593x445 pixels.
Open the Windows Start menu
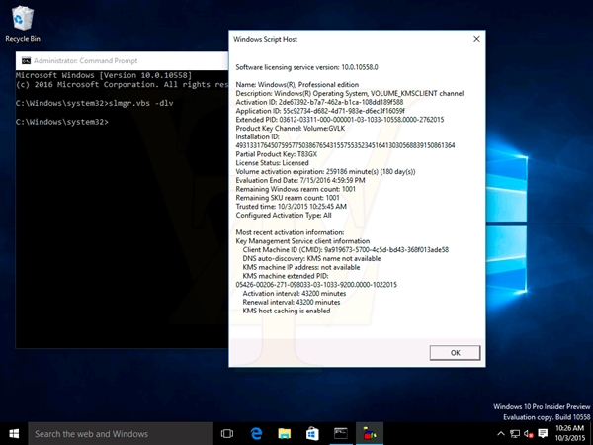13,433
